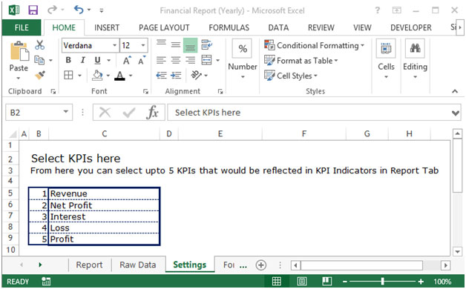Click the Help question mark button

[x=377, y=10]
